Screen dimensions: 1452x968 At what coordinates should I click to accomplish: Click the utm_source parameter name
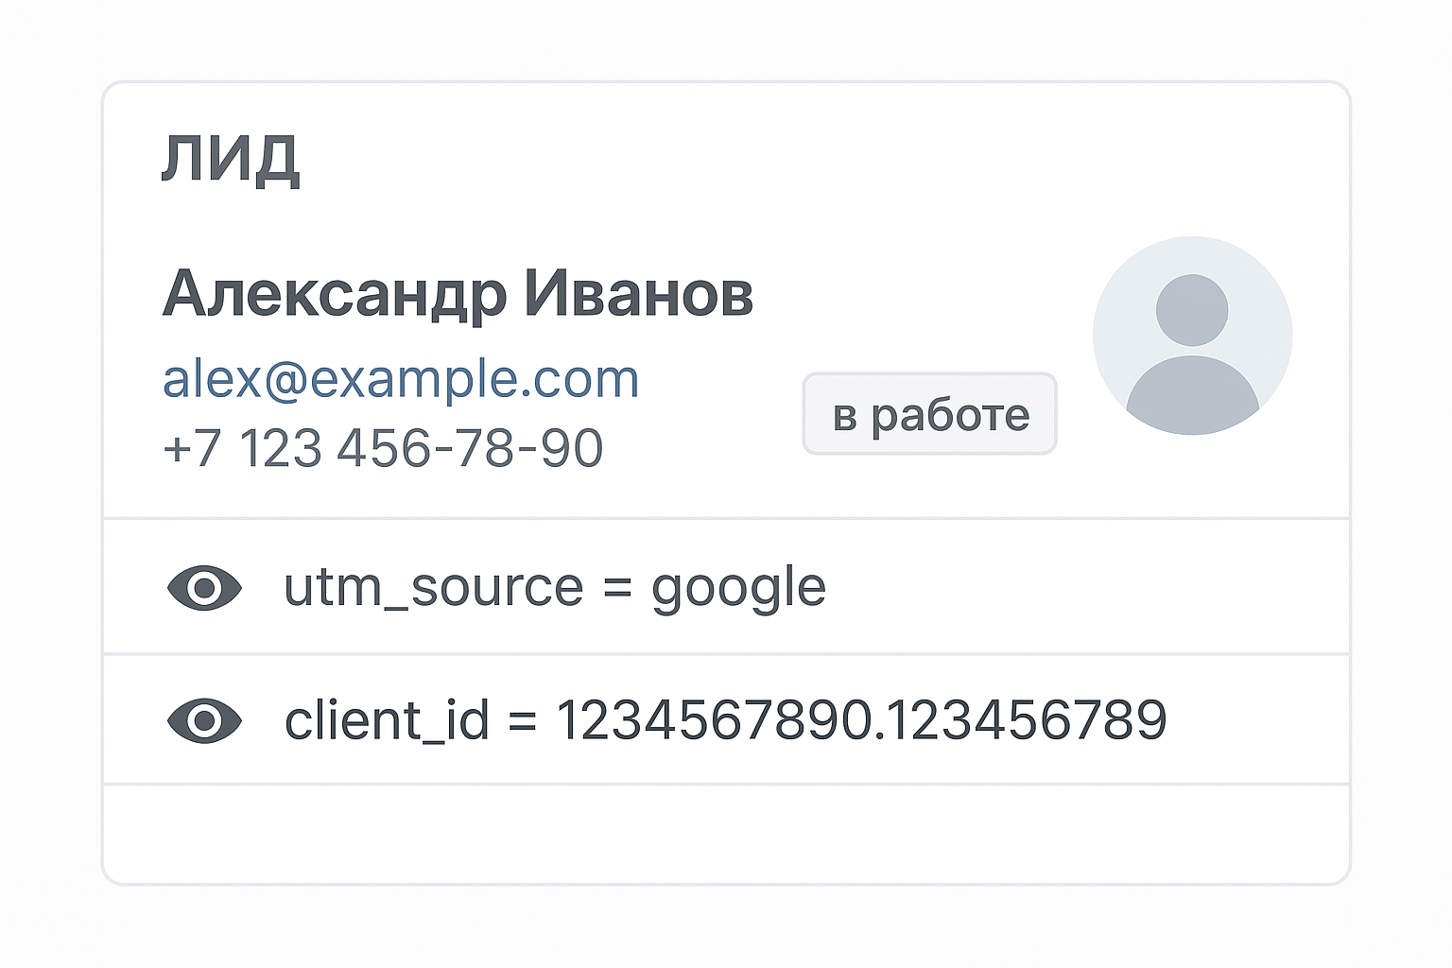pyautogui.click(x=433, y=588)
